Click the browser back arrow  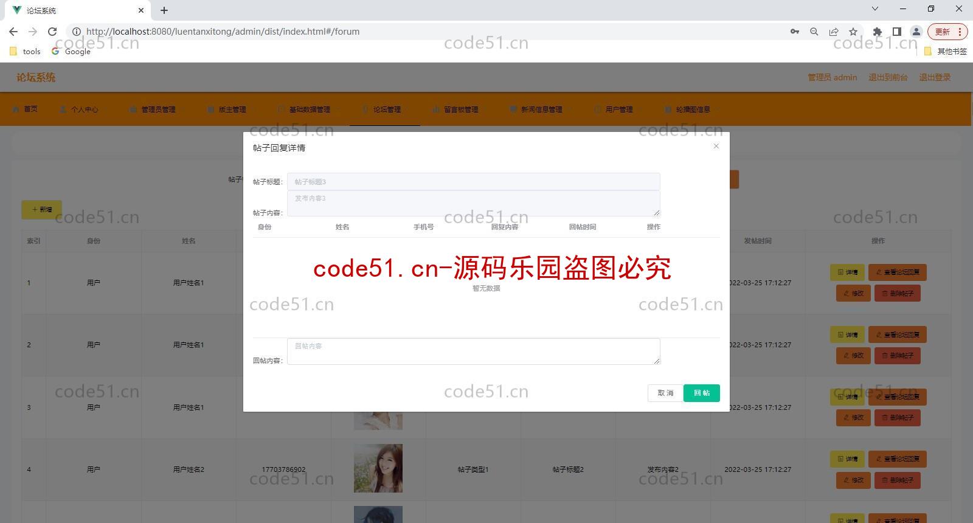(x=13, y=32)
